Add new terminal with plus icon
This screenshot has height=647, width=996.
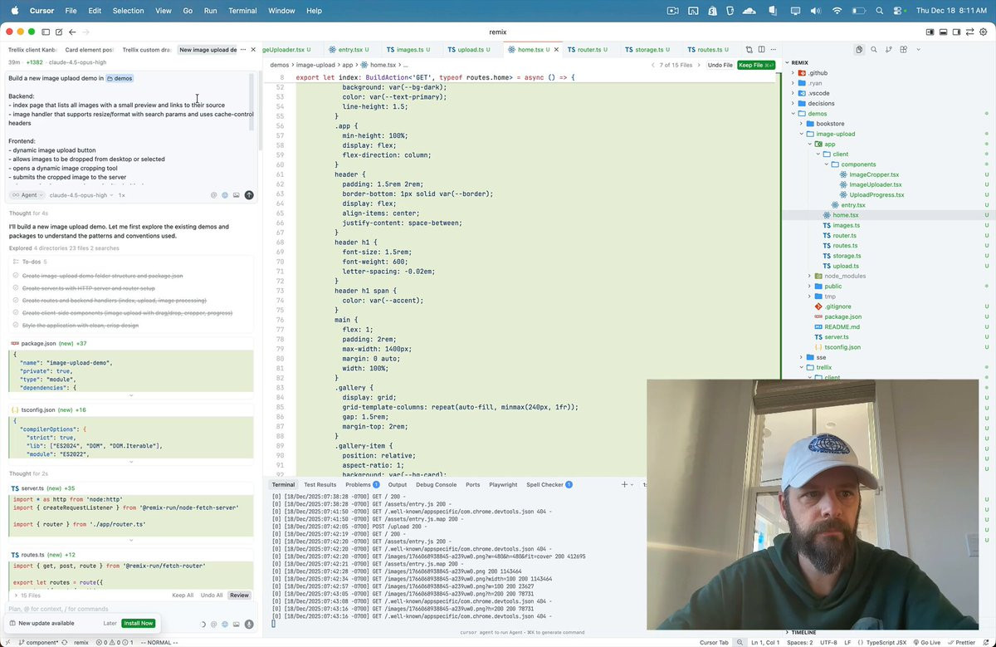click(624, 484)
